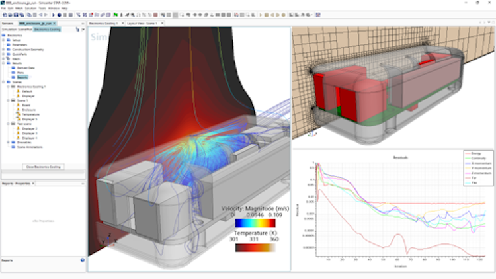Open the File menu
This screenshot has width=496, height=279.
pos(3,8)
